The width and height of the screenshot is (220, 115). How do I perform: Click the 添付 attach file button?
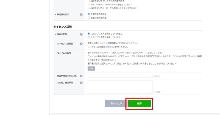point(91,68)
